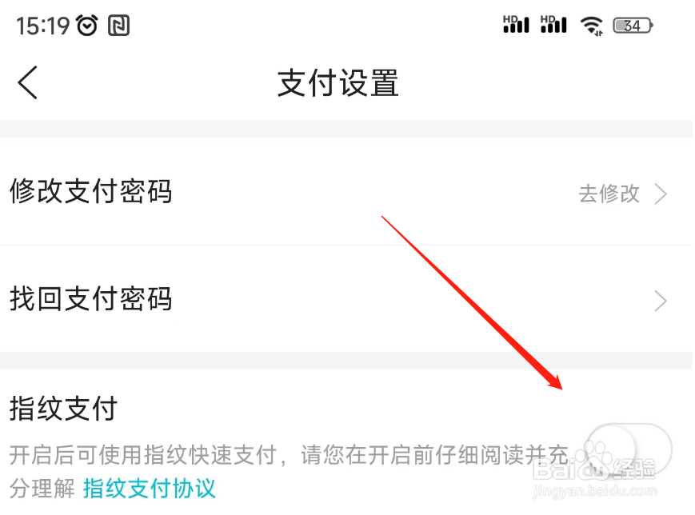This screenshot has height=515, width=695.
Task: Open the 修改支付密码 menu row
Action: tap(347, 191)
